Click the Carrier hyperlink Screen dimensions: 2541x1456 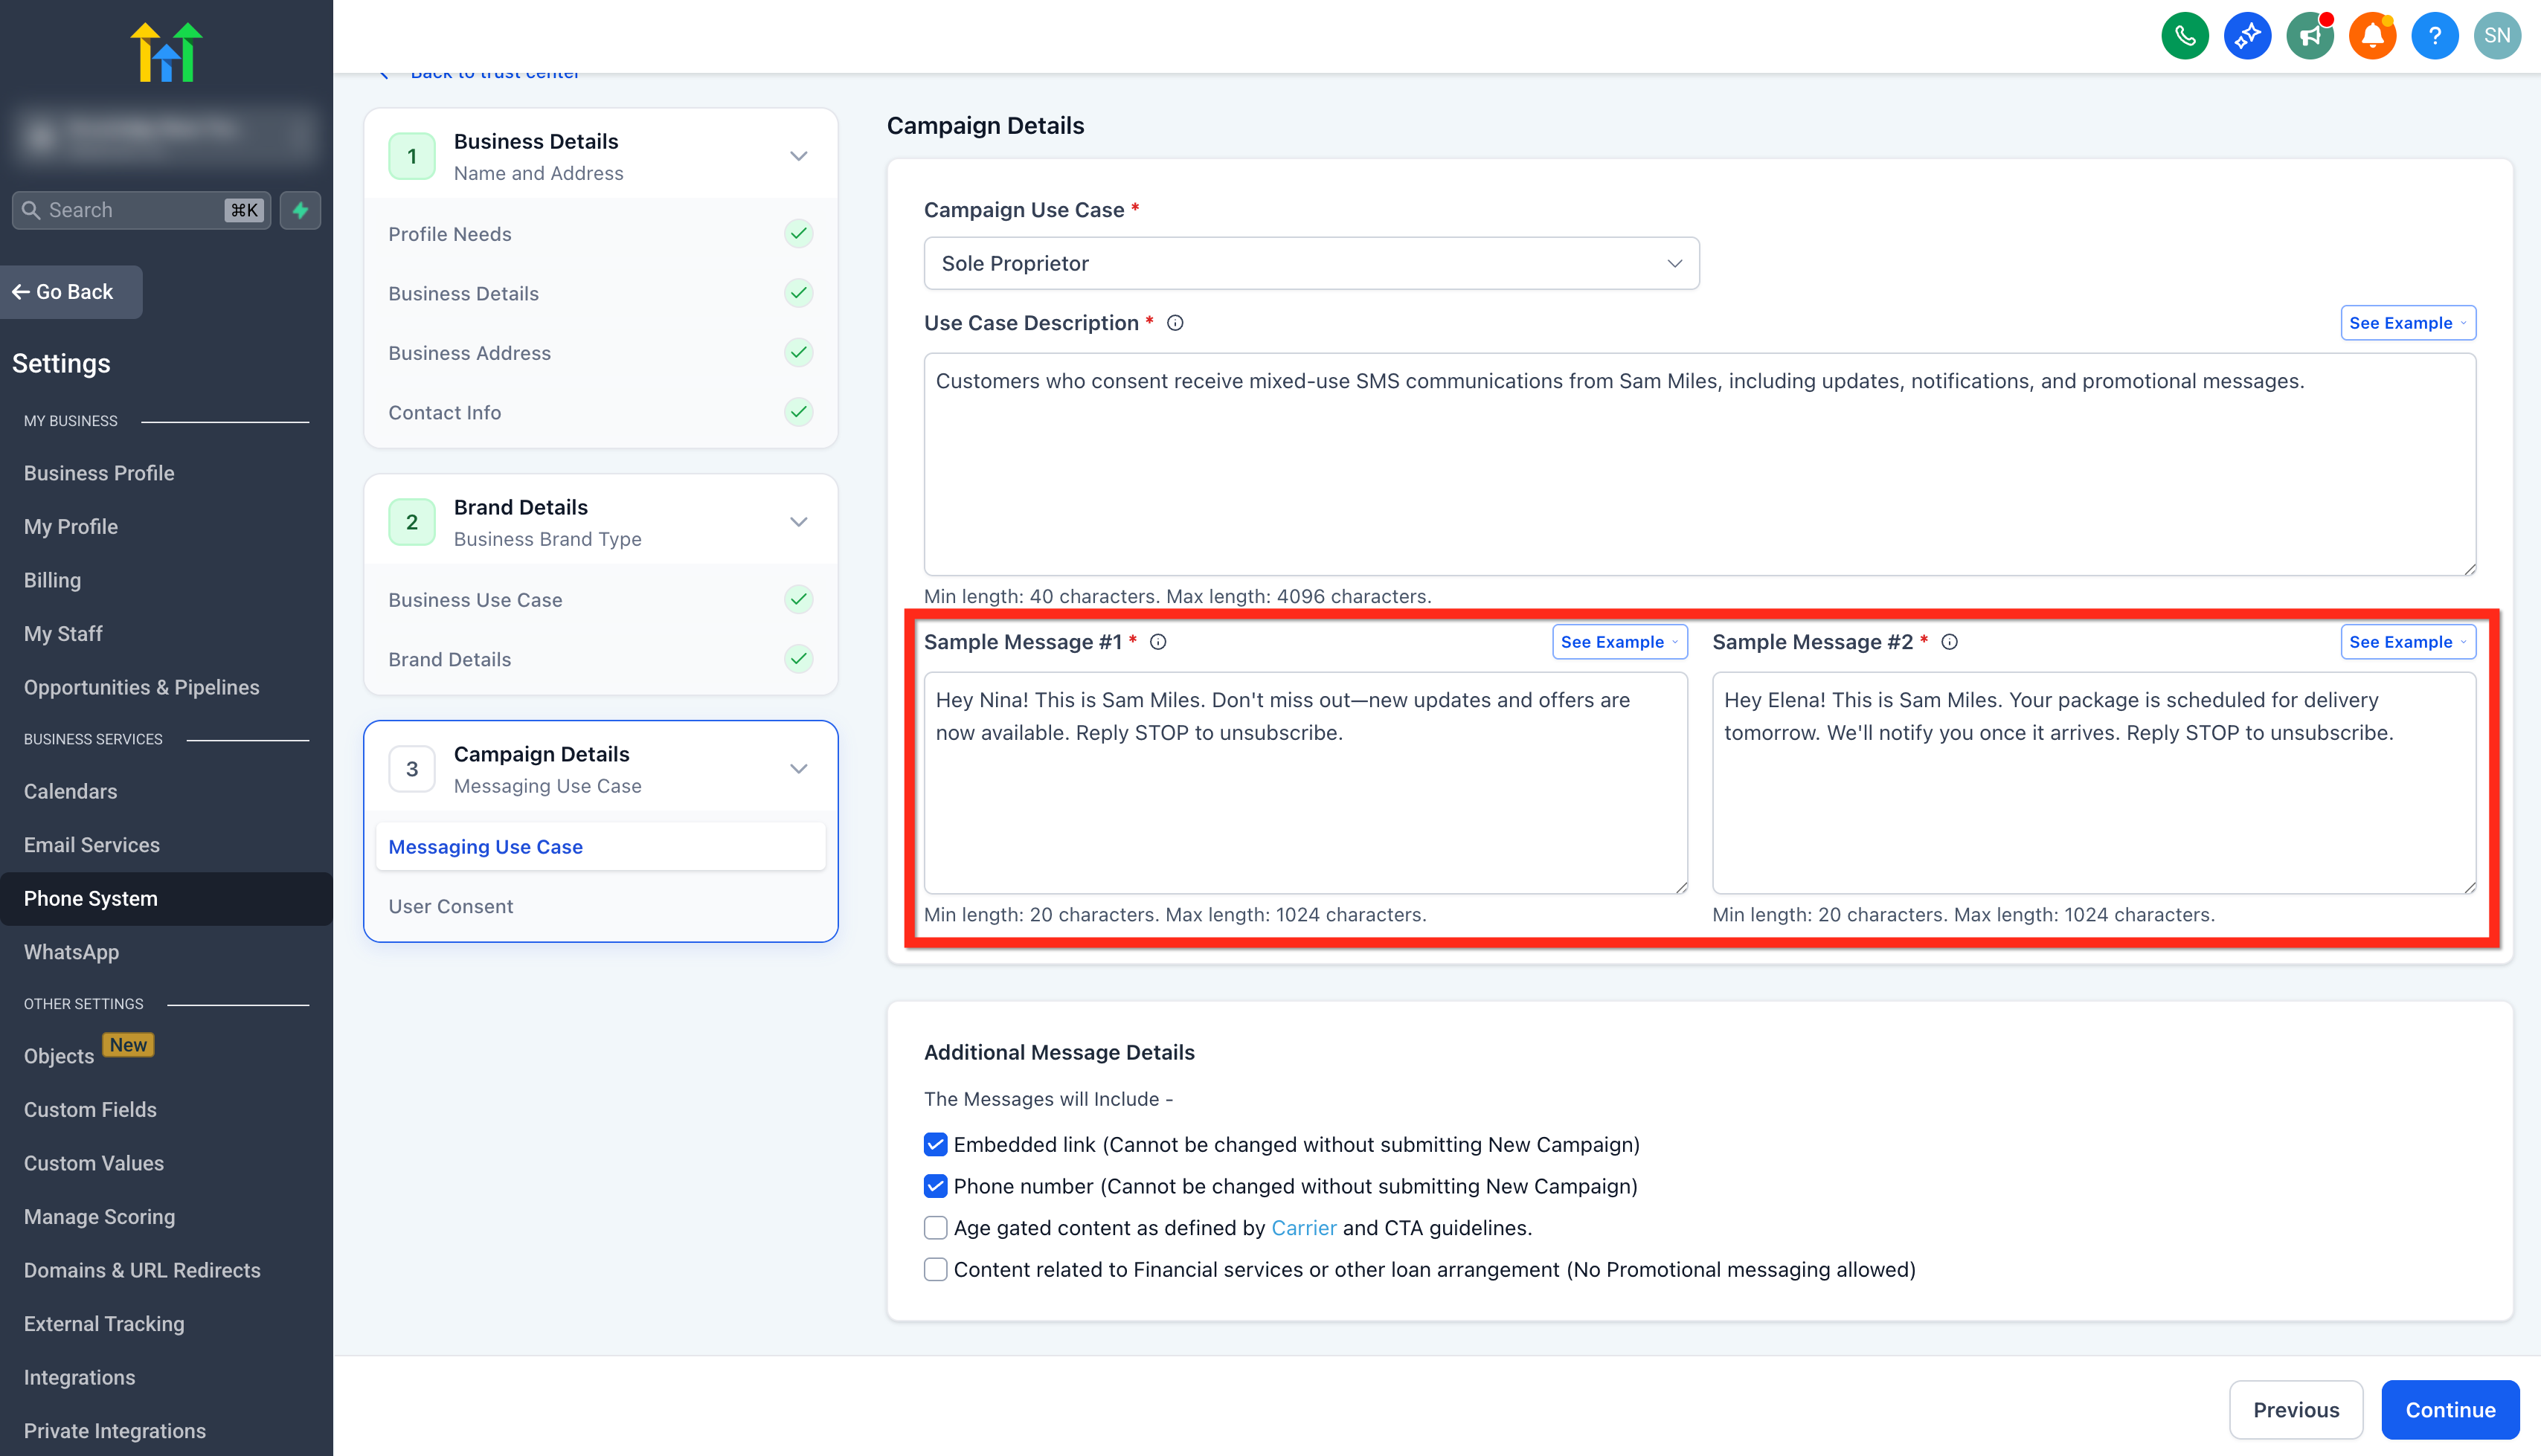tap(1303, 1228)
